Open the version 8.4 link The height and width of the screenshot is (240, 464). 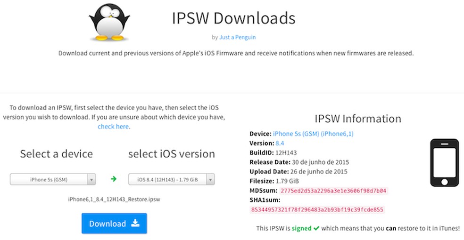[280, 143]
